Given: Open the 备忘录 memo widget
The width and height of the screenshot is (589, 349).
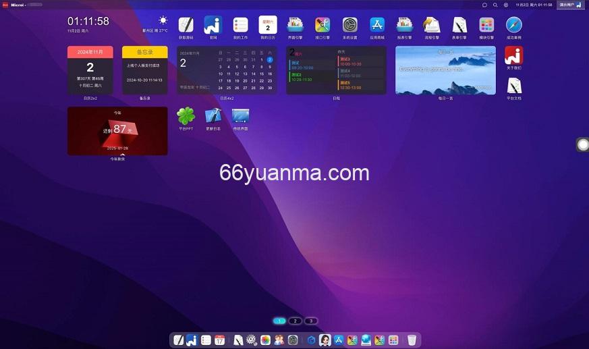Looking at the screenshot, I should [x=144, y=70].
